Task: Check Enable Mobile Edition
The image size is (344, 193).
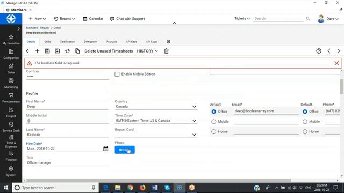Action: tap(117, 74)
